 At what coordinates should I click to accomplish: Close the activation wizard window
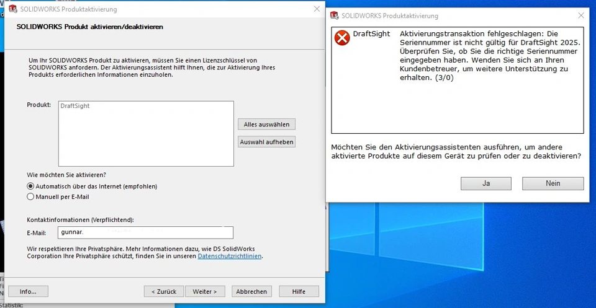click(x=317, y=9)
